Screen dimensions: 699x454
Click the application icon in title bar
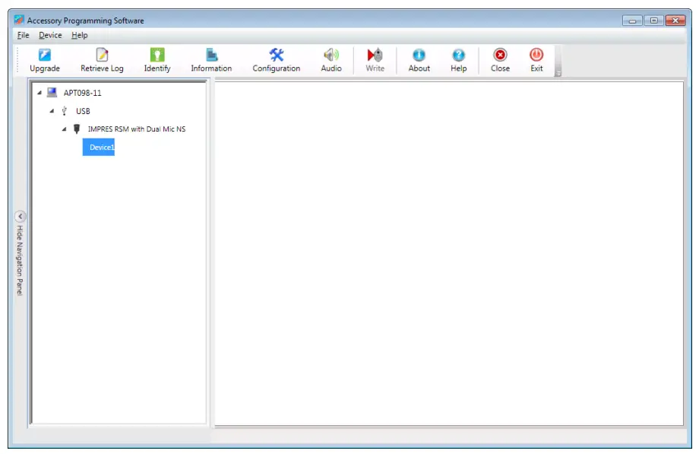coord(19,20)
